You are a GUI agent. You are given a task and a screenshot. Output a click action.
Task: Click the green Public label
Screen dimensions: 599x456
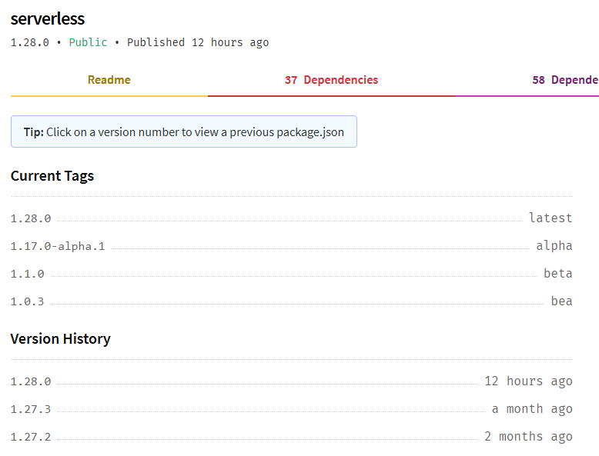pyautogui.click(x=88, y=42)
